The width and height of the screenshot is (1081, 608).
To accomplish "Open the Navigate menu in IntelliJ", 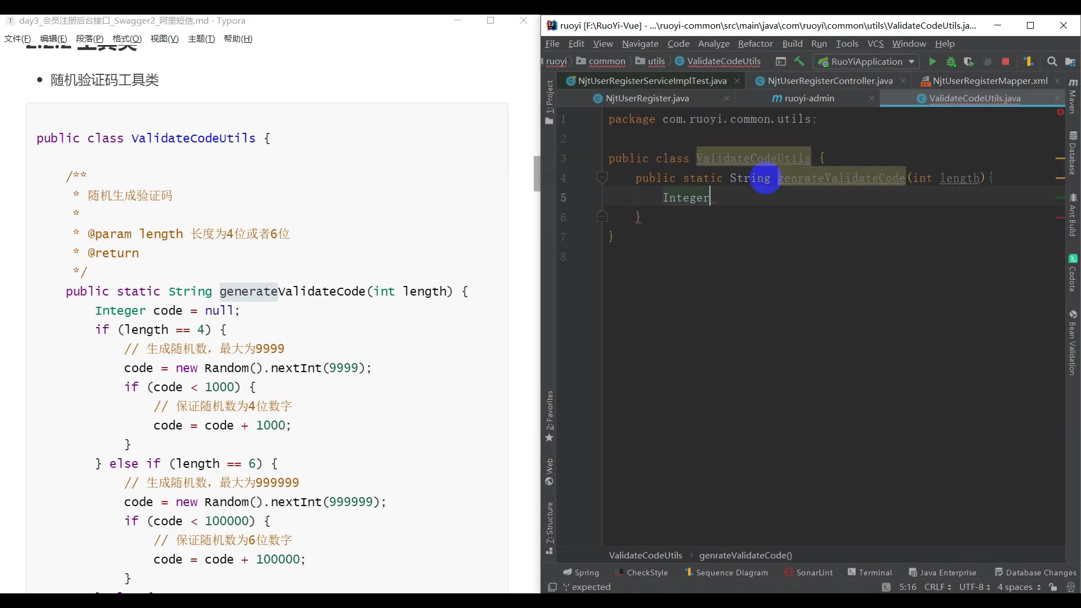I will coord(640,44).
